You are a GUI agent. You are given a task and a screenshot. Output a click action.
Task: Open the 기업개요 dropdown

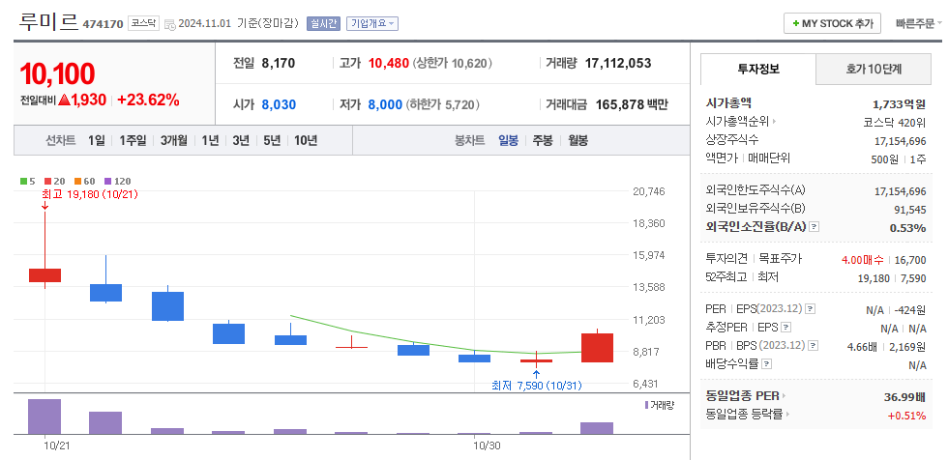pos(371,24)
